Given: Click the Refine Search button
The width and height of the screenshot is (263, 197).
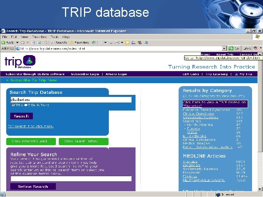Looking at the screenshot, I should point(33,186).
